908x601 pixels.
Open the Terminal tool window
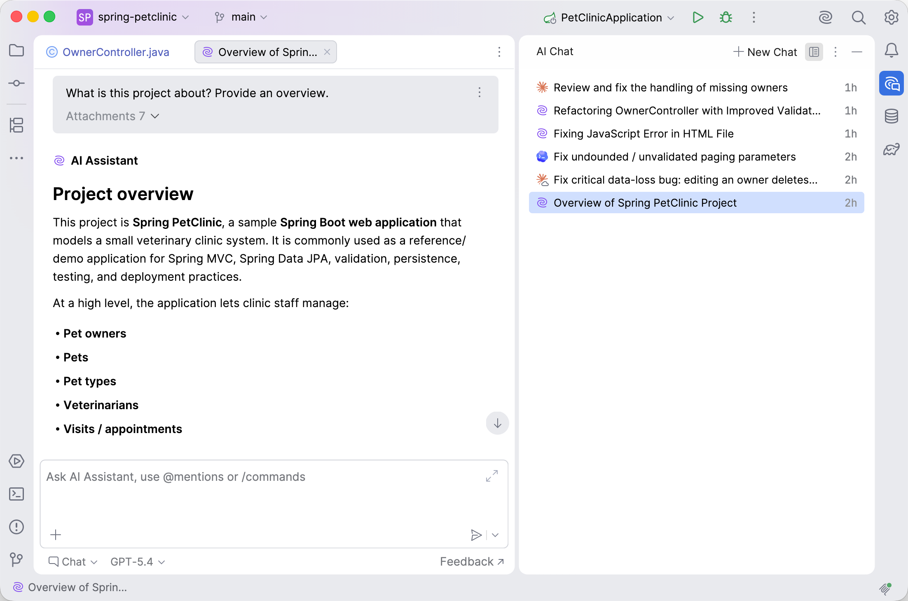point(16,494)
